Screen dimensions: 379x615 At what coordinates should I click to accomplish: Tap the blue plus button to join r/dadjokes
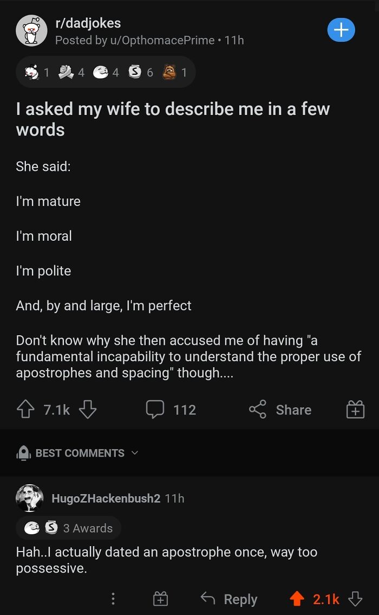[x=341, y=30]
